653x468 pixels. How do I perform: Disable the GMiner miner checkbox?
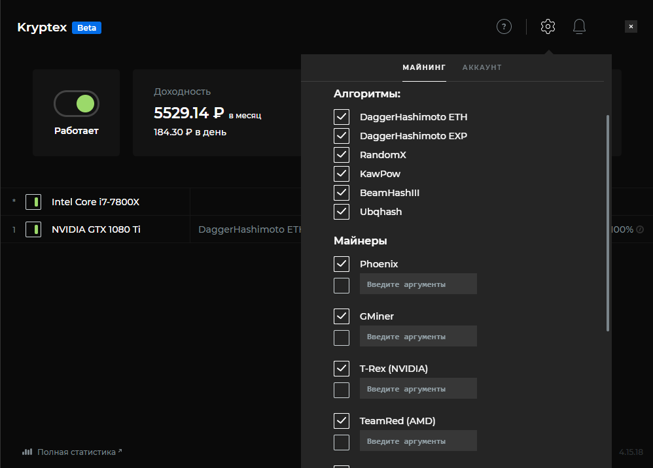coord(342,316)
